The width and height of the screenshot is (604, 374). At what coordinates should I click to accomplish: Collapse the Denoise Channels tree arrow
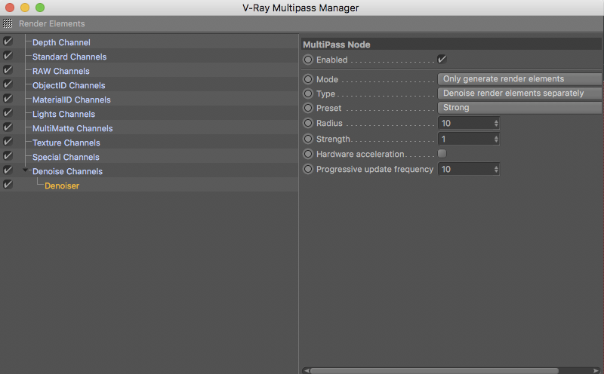(25, 170)
